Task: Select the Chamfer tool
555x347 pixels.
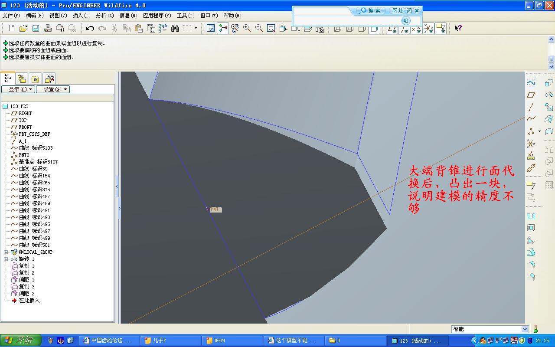Action: click(x=531, y=277)
